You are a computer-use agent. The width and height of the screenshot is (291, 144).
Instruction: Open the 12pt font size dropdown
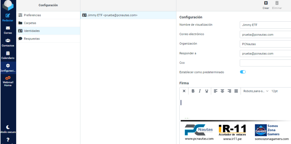pos(275,91)
